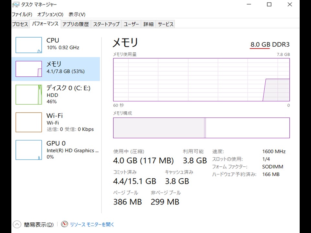Viewport: 311px width, 233px height.
Task: Open the スタートアップ tab
Action: point(106,24)
